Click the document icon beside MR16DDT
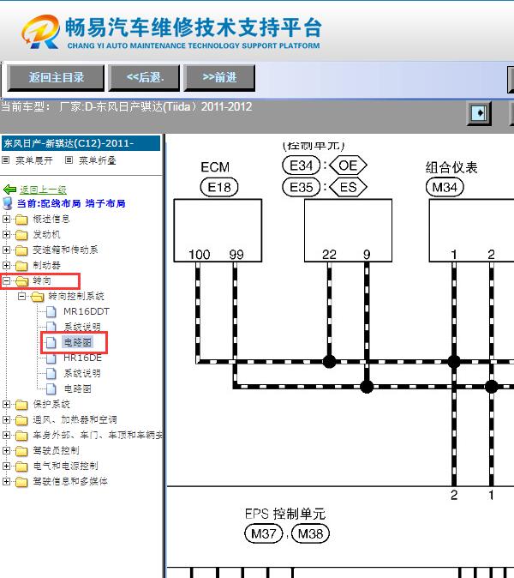This screenshot has width=514, height=578. 51,312
